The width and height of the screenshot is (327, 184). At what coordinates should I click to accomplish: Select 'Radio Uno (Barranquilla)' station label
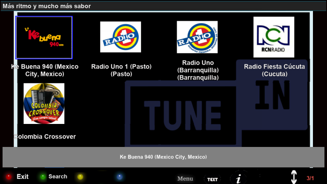[x=198, y=70]
